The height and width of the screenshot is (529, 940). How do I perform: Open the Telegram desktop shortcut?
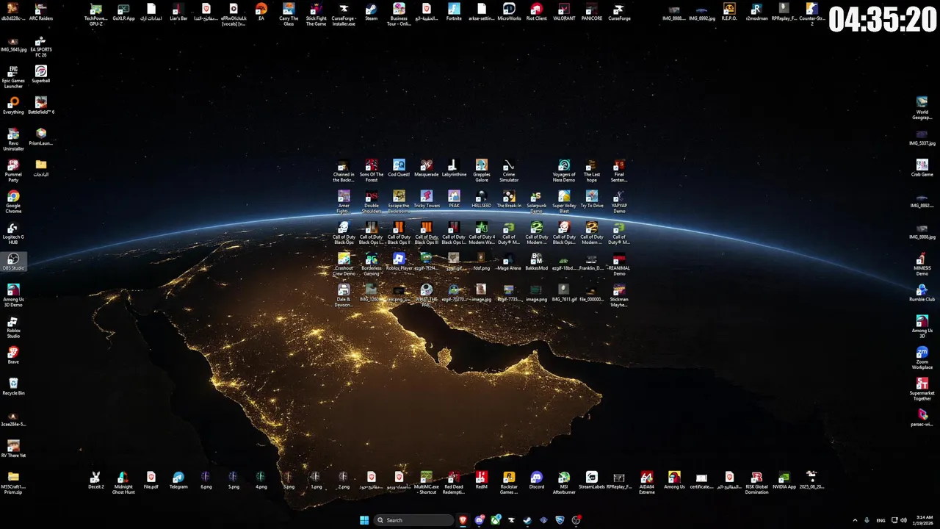tap(178, 480)
